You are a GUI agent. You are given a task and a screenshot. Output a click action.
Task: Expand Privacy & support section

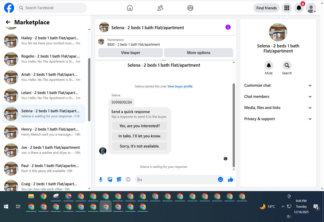(x=278, y=119)
